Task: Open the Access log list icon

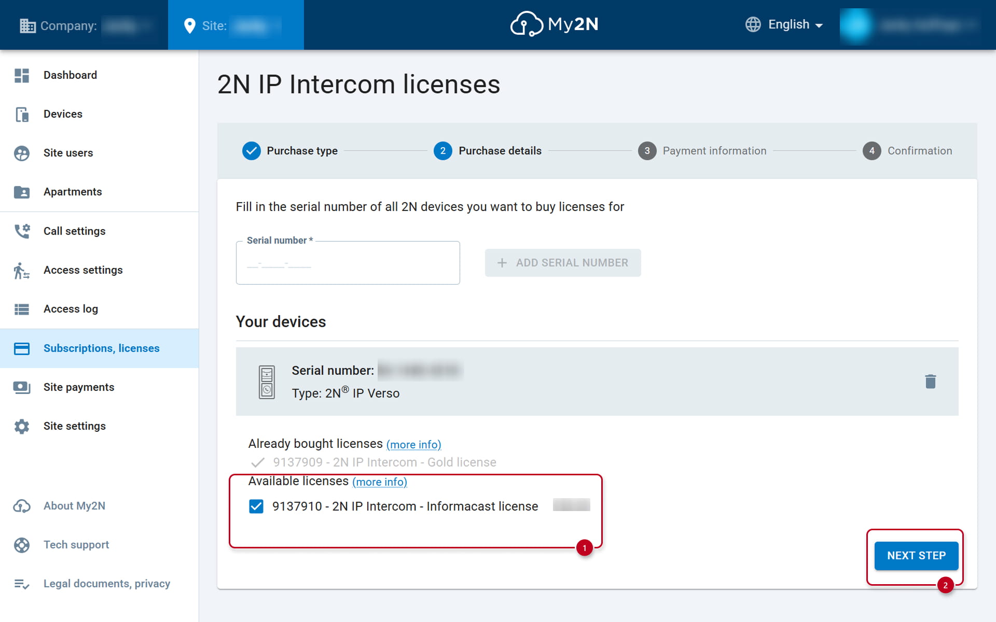Action: [22, 309]
